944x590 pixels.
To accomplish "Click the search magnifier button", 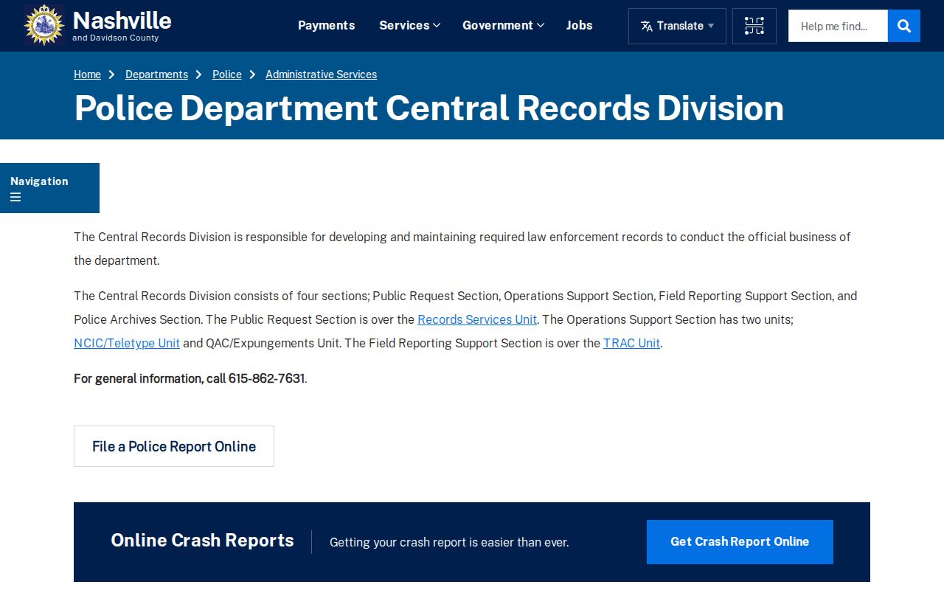I will tap(904, 26).
